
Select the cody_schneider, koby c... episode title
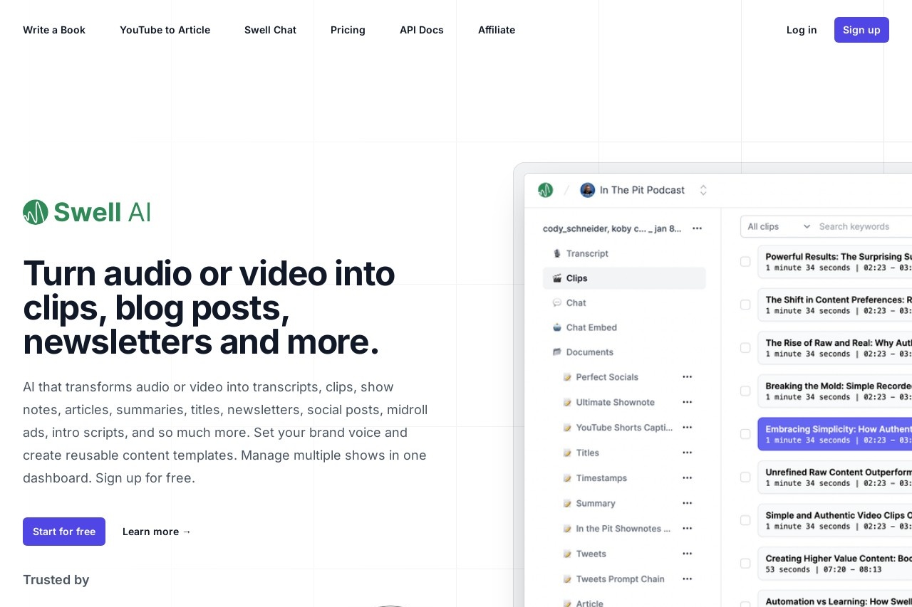612,228
